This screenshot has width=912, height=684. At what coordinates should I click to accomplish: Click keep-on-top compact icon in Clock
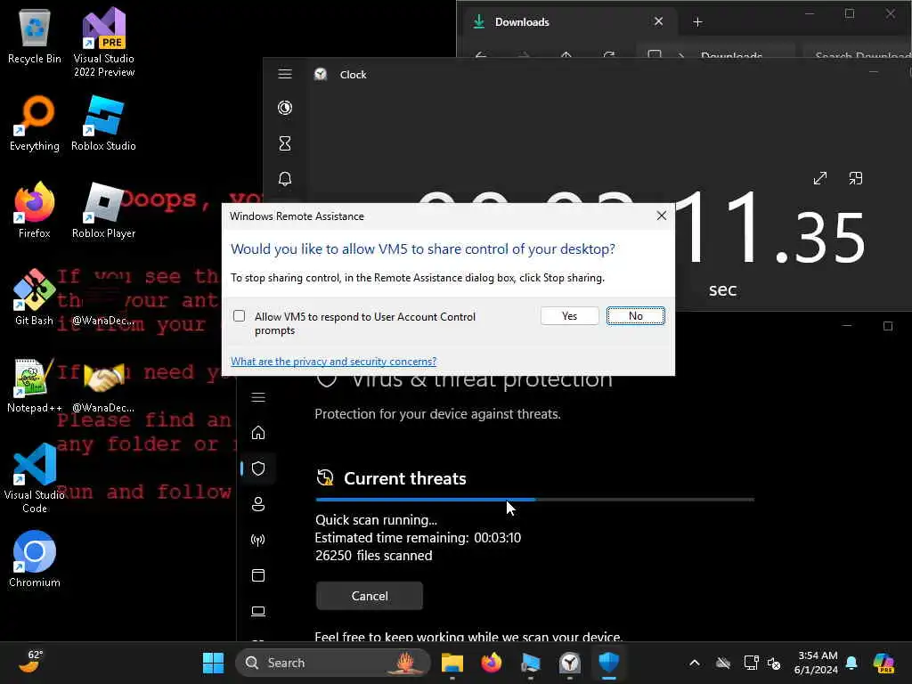pyautogui.click(x=856, y=178)
